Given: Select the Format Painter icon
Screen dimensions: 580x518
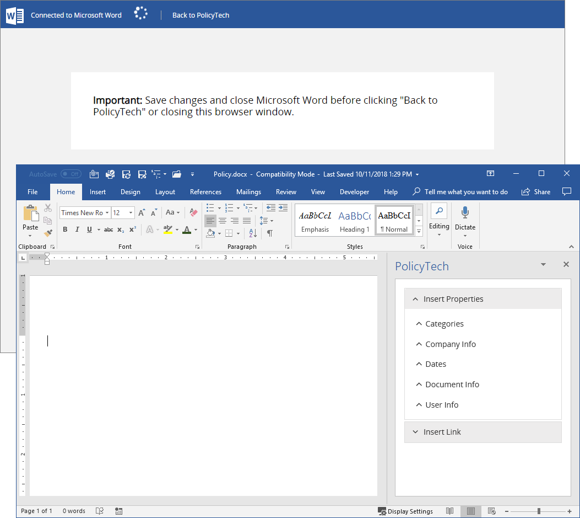Looking at the screenshot, I should coord(48,233).
